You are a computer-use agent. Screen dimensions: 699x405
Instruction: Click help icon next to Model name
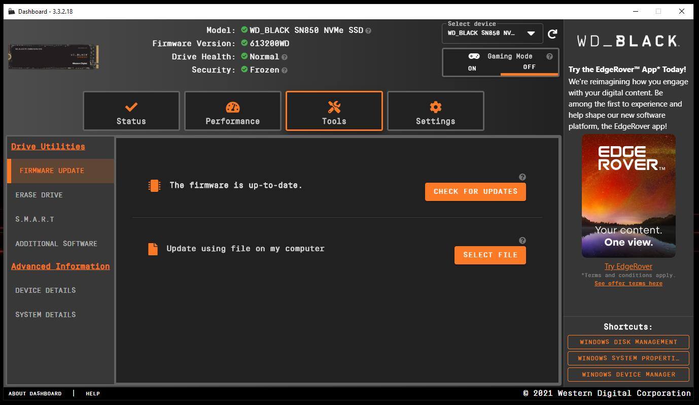[x=368, y=31]
